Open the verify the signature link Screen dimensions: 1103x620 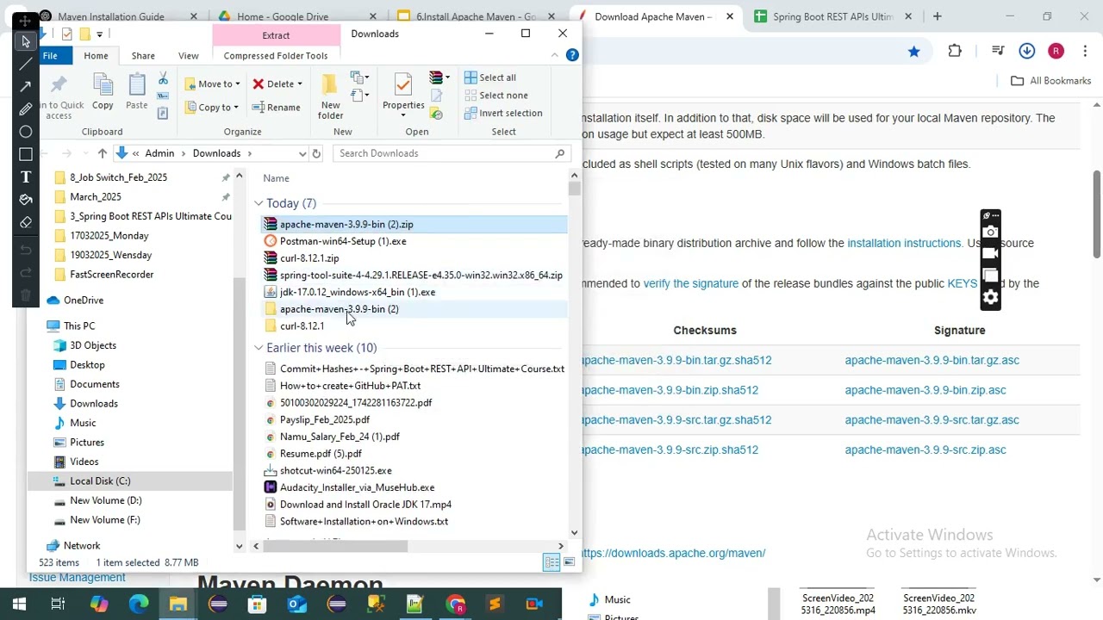(690, 283)
